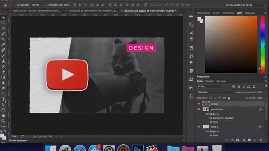This screenshot has height=151, width=269.
Task: Toggle the layer filter on/off switch
Action: (x=266, y=86)
